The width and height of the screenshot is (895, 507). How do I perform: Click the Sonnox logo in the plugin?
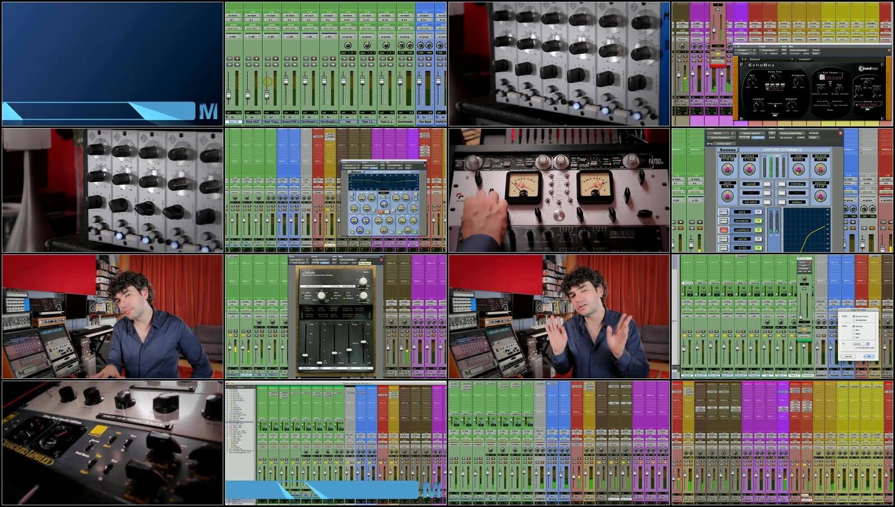tap(728, 150)
